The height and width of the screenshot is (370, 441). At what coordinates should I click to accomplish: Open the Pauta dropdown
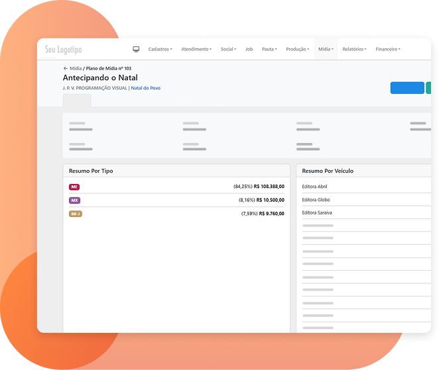point(270,49)
